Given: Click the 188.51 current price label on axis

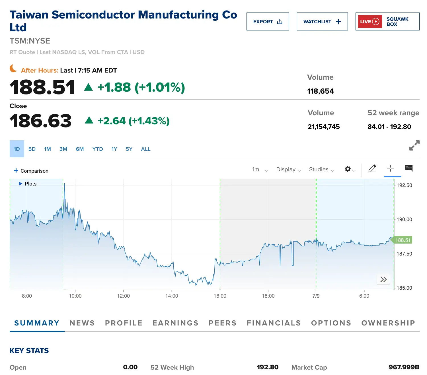Looking at the screenshot, I should tap(403, 240).
